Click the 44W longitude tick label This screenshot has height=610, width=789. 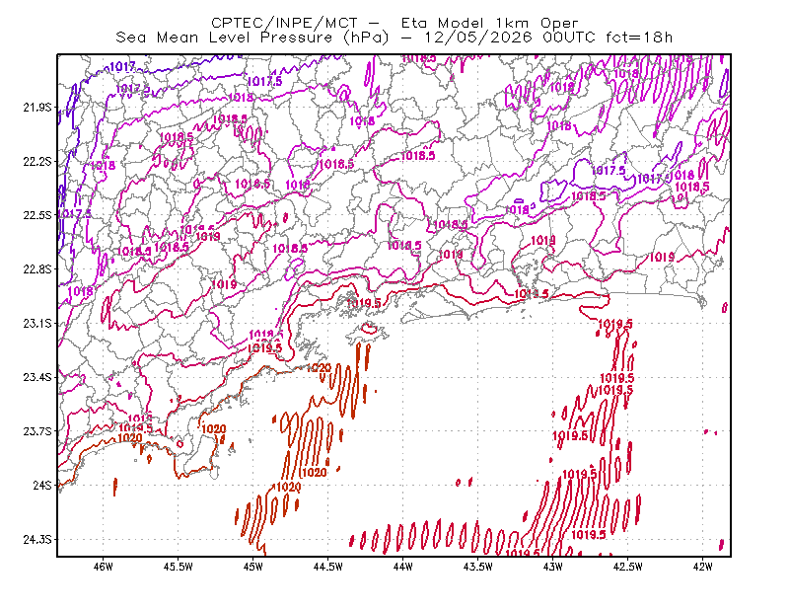402,567
